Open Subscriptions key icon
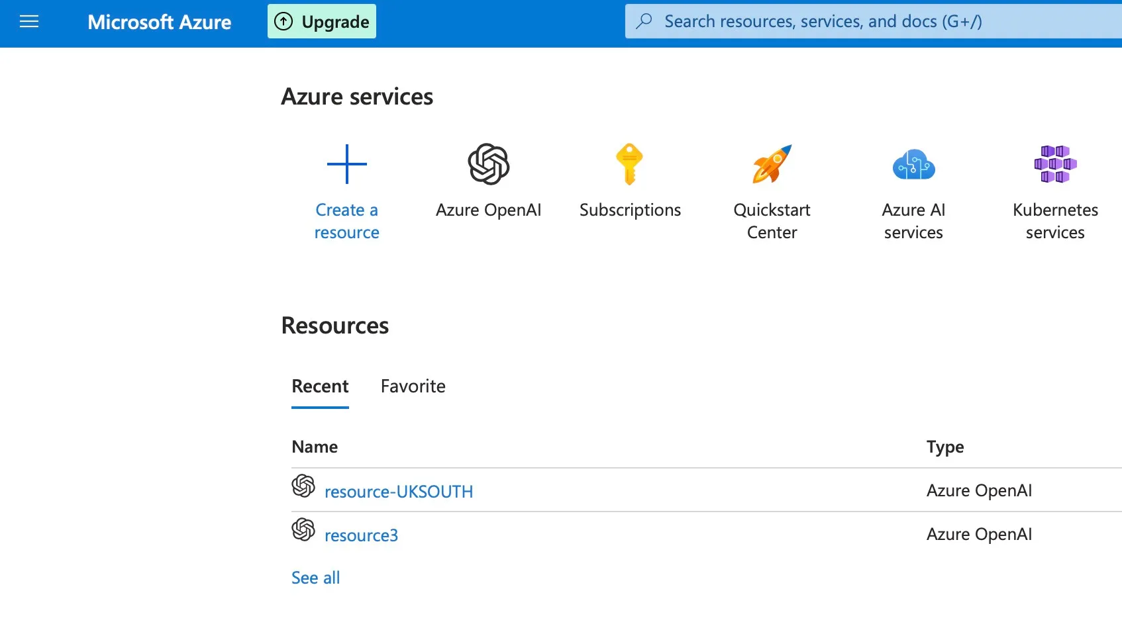Image resolution: width=1122 pixels, height=626 pixels. coord(629,164)
